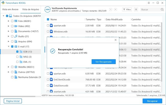Image resolution: width=166 pixels, height=105 pixels.
Task: Click the Arquivo archive icon
Action: point(16,41)
